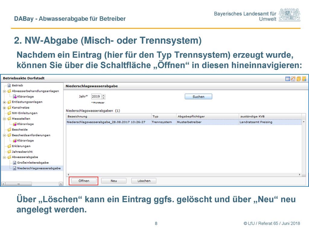
Task: Click the tree panel scroll-right arrow
Action: 61,184
